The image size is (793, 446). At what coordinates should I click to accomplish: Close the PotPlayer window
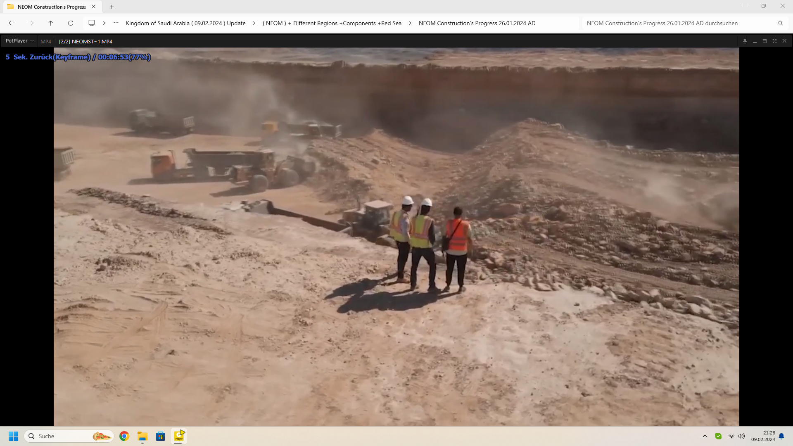[x=784, y=41]
